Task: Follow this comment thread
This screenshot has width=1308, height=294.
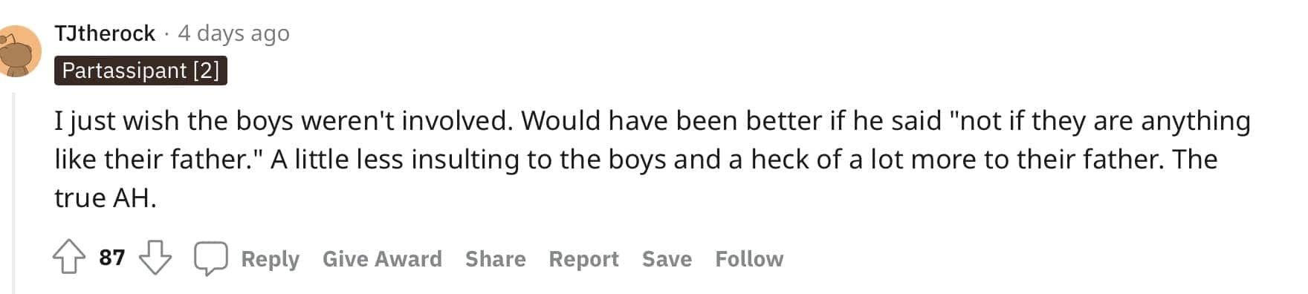Action: (x=749, y=258)
